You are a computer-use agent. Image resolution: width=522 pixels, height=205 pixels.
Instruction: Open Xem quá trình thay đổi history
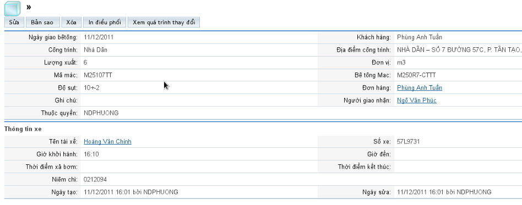(x=164, y=23)
